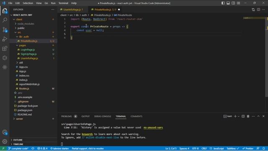Open the Run and Debug view
The image size is (268, 151).
(5, 39)
